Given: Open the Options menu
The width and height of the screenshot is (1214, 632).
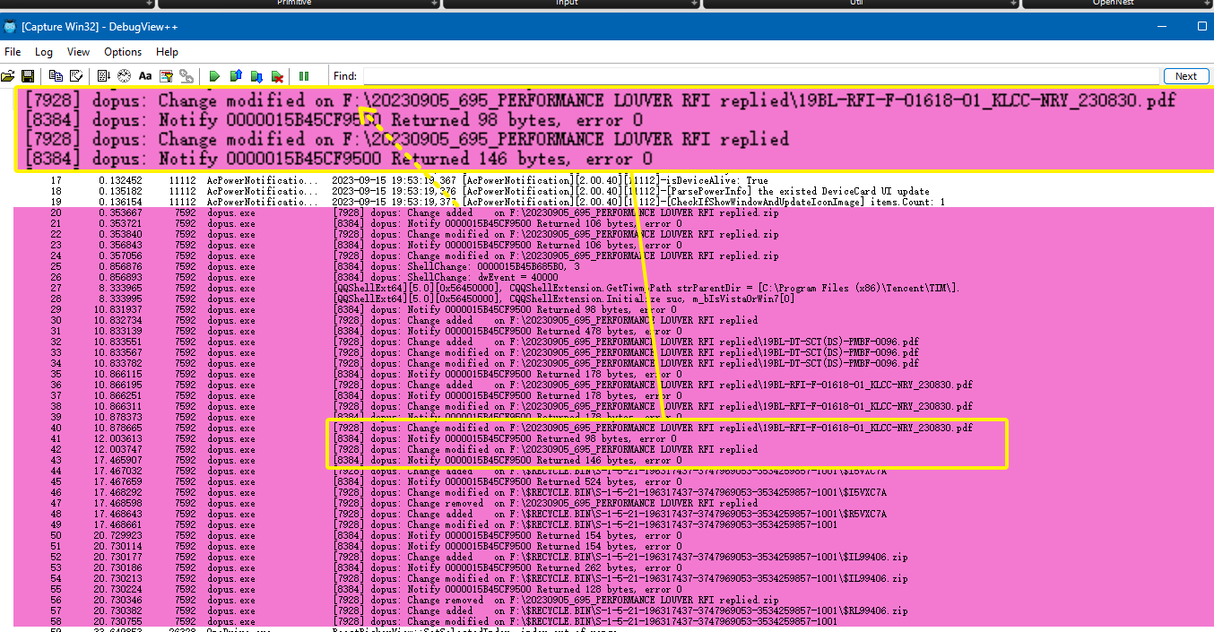Looking at the screenshot, I should pos(123,52).
